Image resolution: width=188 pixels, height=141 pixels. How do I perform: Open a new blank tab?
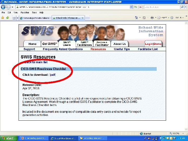pos(87,18)
